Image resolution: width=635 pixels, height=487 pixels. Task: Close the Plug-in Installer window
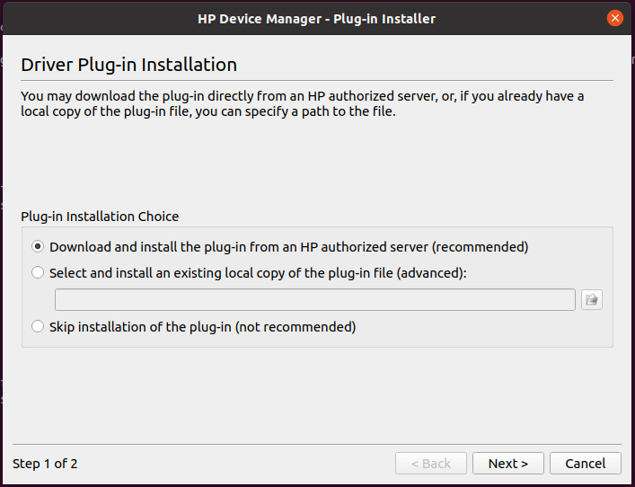[615, 18]
